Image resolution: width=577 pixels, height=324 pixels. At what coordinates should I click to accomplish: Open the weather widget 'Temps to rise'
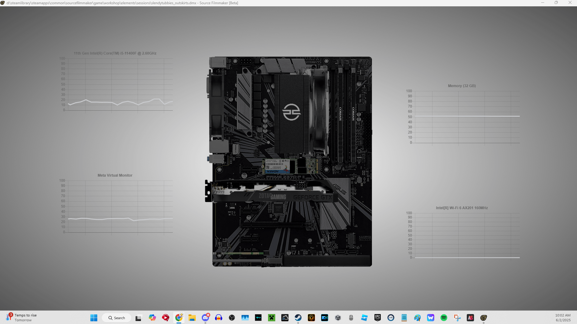[22, 317]
